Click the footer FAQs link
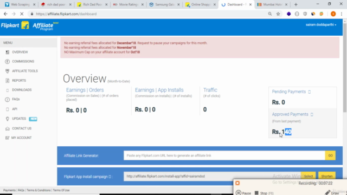Image resolution: width=347 pixels, height=195 pixels. click(21, 190)
